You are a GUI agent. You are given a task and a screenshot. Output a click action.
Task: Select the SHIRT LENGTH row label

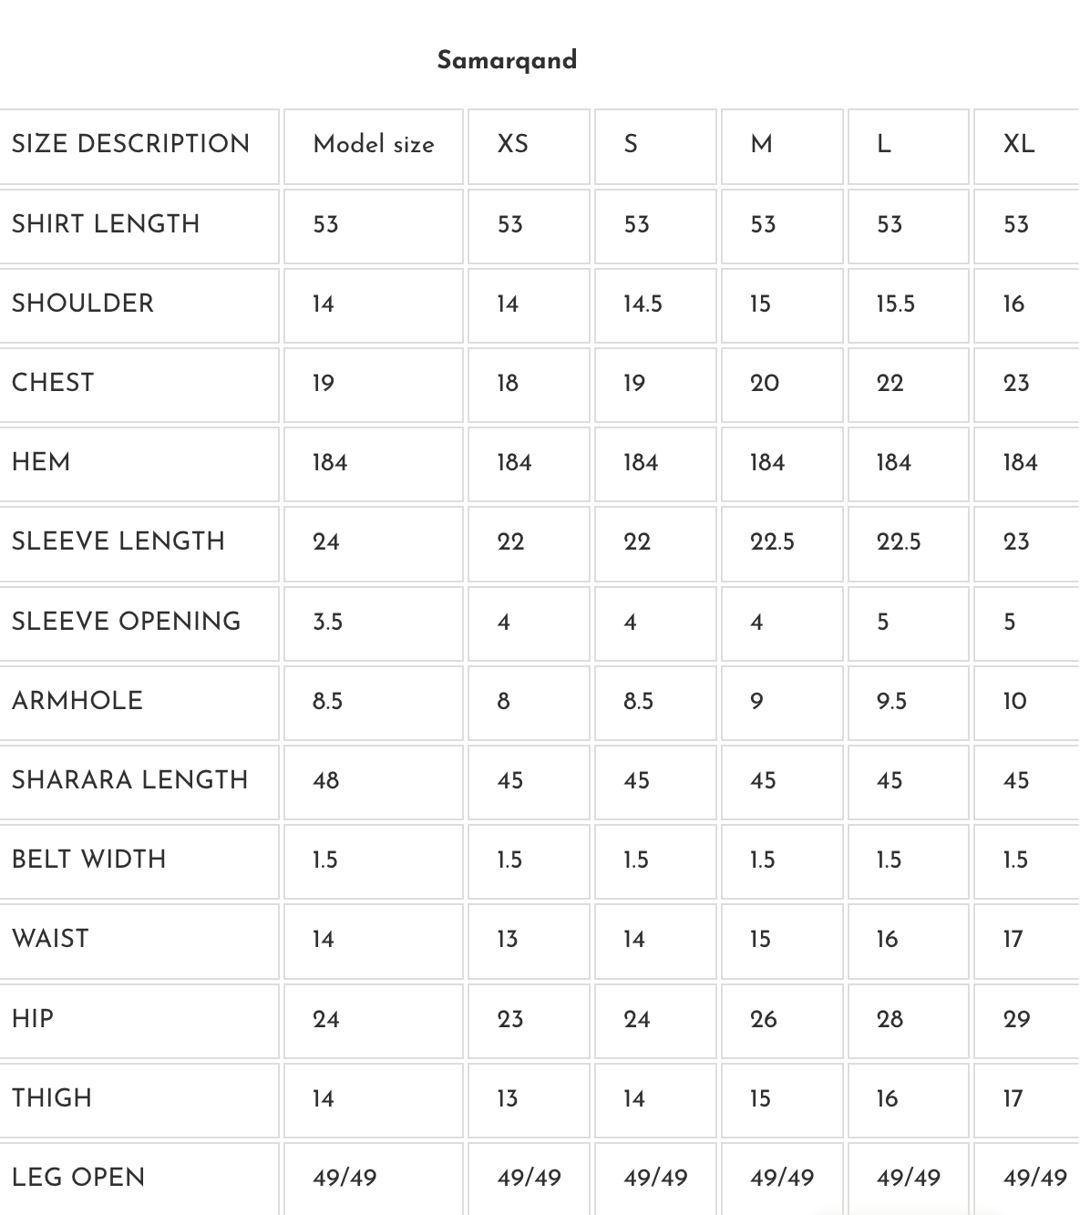106,224
